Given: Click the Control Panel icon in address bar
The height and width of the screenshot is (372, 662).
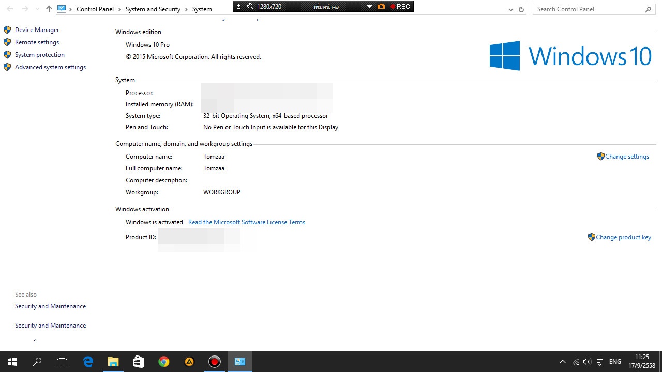Looking at the screenshot, I should (62, 9).
